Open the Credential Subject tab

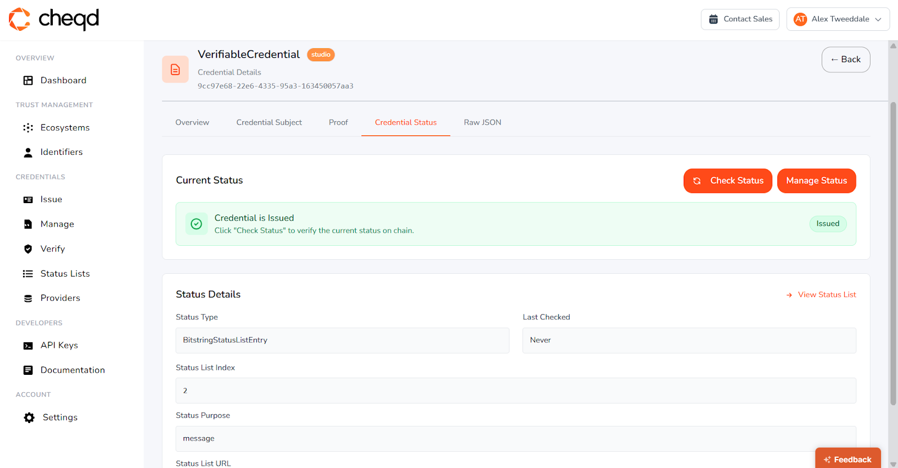coord(269,122)
